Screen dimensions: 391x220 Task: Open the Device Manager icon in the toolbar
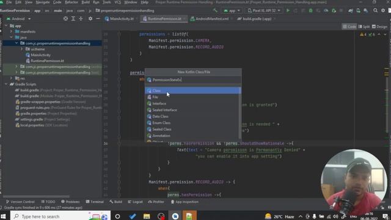click(x=358, y=11)
